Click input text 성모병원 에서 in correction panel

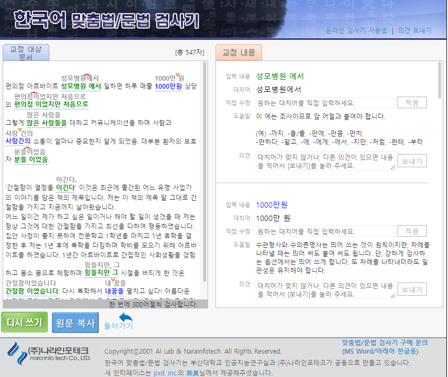280,76
